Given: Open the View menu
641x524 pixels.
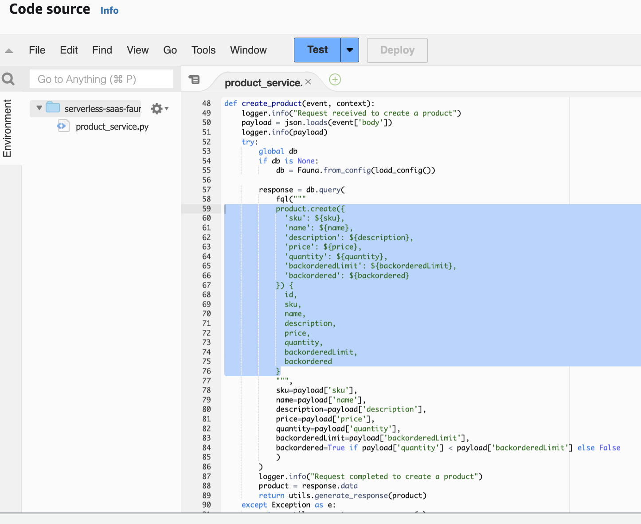Looking at the screenshot, I should 138,50.
